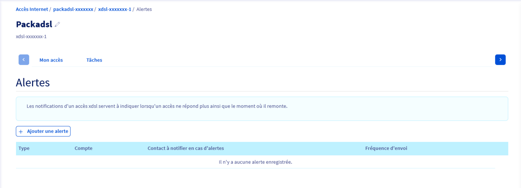Click the Contact à notifier column header
521x188 pixels.
click(x=186, y=148)
